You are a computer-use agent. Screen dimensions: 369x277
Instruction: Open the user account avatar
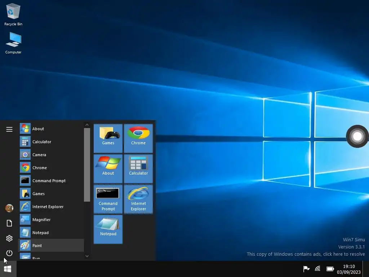point(9,208)
